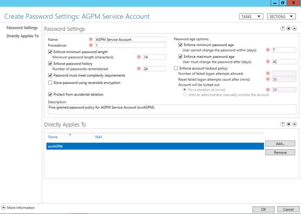301x214 pixels.
Task: Disable Protect from accidental deletion
Action: click(x=50, y=94)
